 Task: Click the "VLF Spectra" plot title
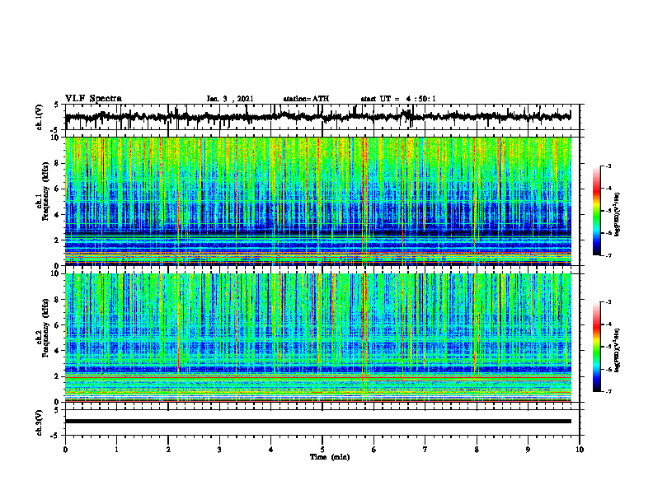pos(93,99)
